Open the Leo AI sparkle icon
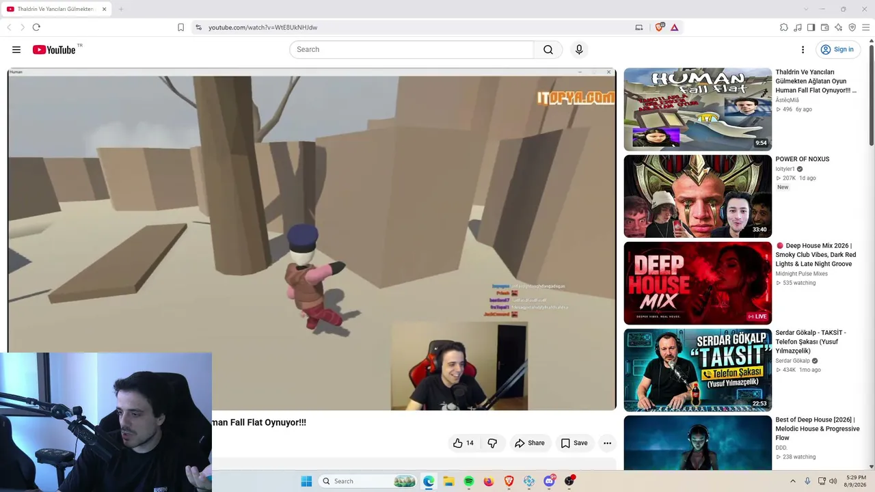The image size is (875, 492). point(839,27)
